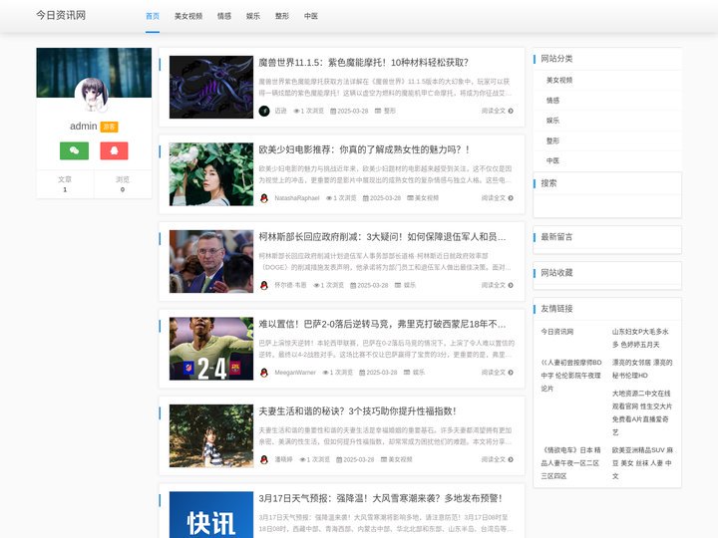718x538 pixels.
Task: Open 大地资源二中文在线 friend link
Action: [x=641, y=412]
